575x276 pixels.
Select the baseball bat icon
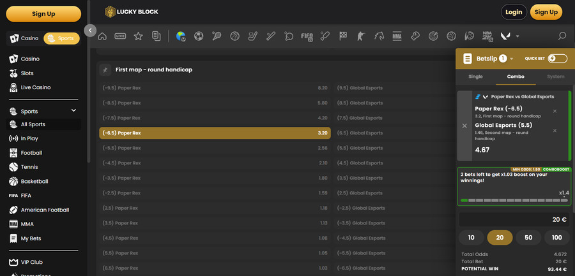click(x=271, y=36)
